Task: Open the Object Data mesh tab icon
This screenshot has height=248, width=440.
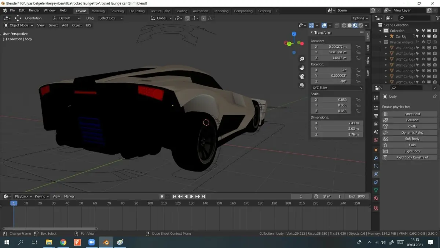Action: pyautogui.click(x=376, y=190)
